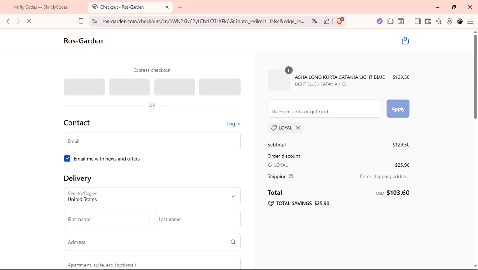
Task: Click the TOTAL SAVINGS $25.90 text
Action: tap(302, 203)
